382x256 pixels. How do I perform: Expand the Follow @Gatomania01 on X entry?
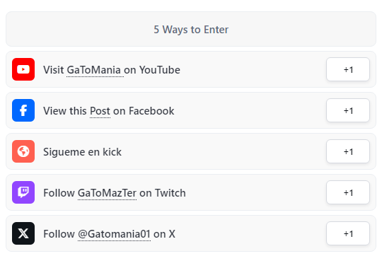pos(191,233)
